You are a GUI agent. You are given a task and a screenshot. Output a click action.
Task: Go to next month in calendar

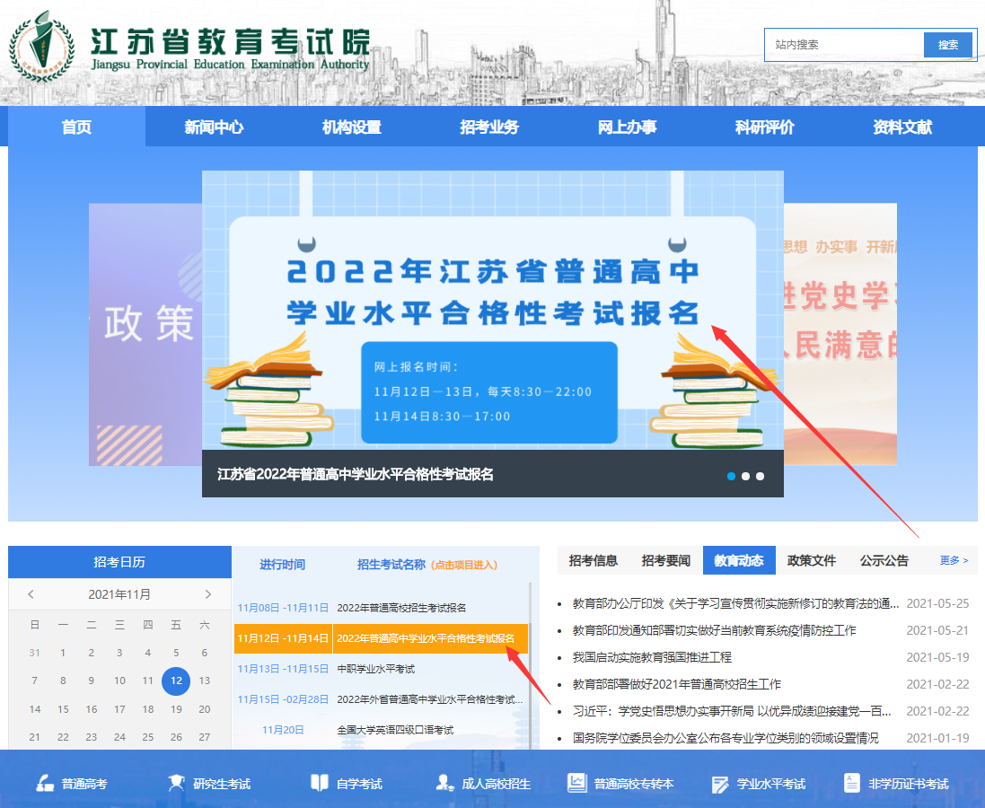point(208,594)
